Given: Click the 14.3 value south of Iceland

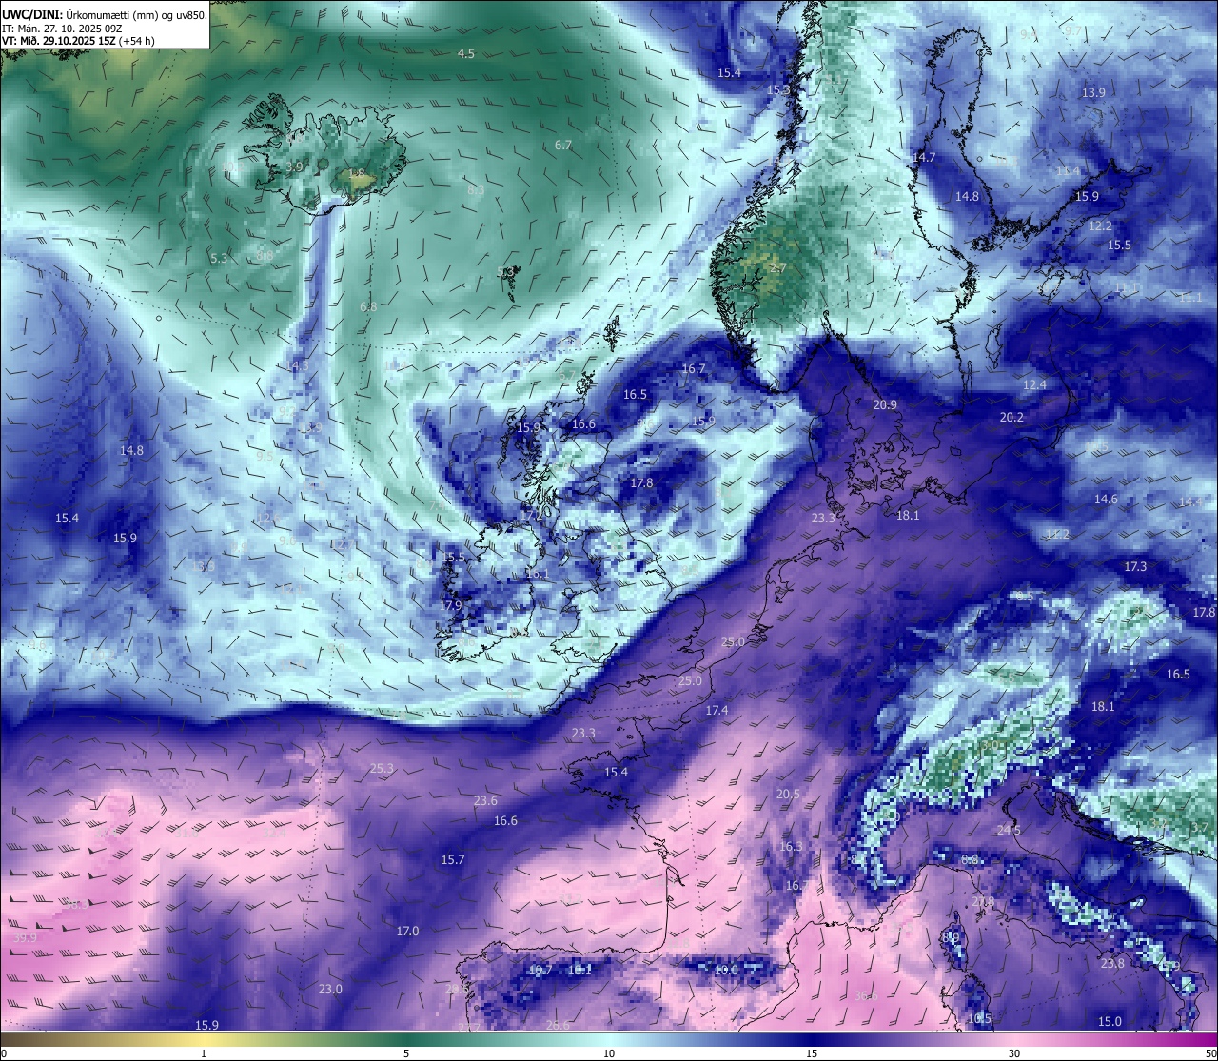Looking at the screenshot, I should (298, 366).
